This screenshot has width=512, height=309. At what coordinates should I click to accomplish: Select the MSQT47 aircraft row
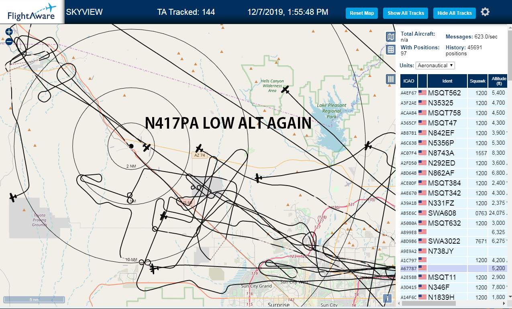coord(454,123)
